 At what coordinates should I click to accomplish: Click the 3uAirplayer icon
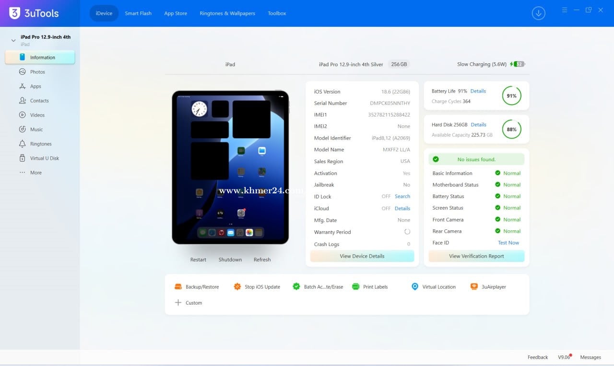click(474, 287)
